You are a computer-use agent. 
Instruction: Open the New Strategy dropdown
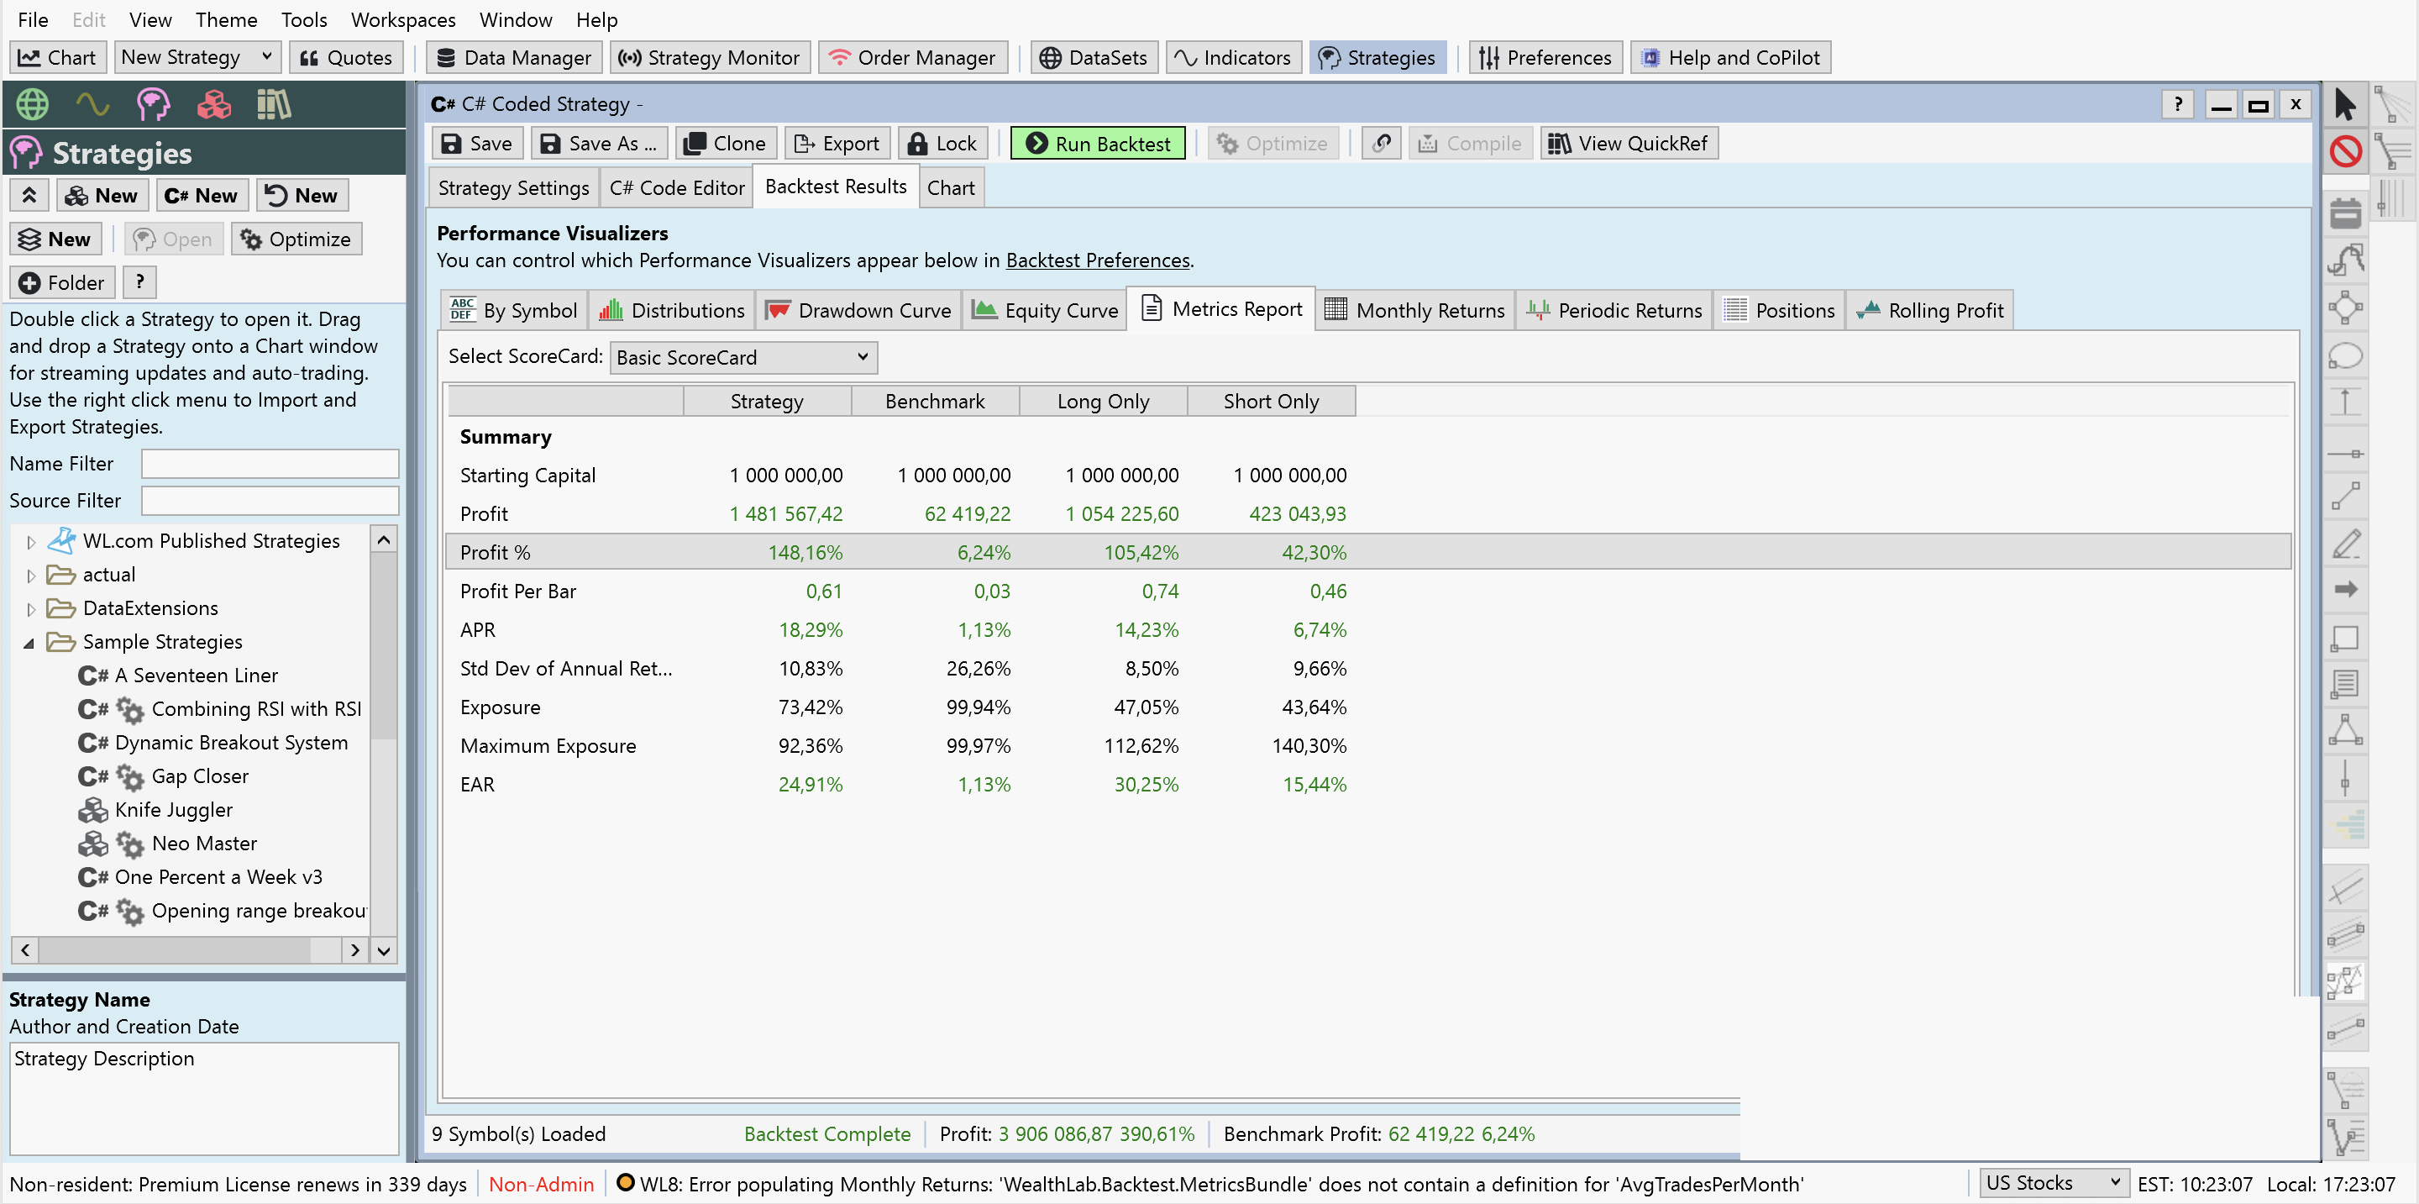click(x=197, y=57)
